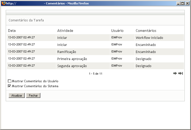Minimize the Comentários window
The image size is (191, 130).
click(178, 3)
